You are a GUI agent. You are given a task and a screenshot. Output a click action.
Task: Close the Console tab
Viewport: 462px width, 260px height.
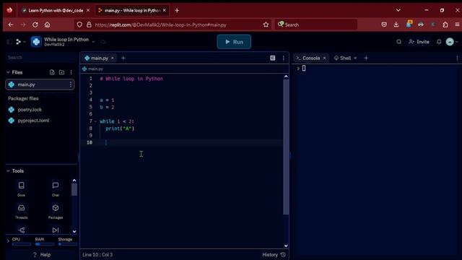pyautogui.click(x=324, y=58)
